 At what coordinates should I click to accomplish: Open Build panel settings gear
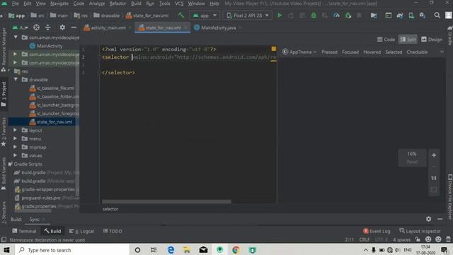pyautogui.click(x=428, y=219)
